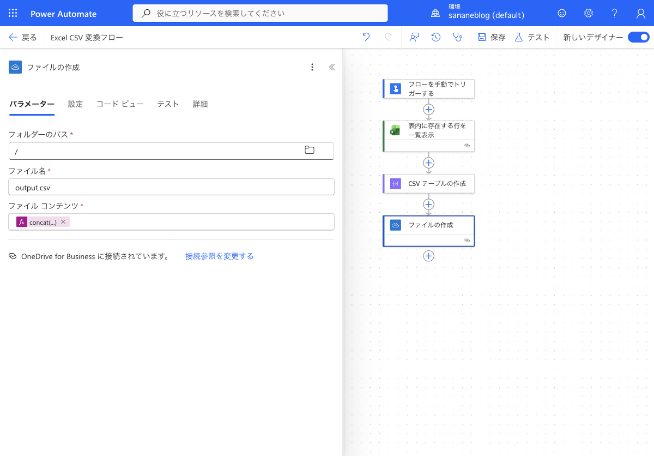Switch to the 設定 tab

tap(75, 104)
